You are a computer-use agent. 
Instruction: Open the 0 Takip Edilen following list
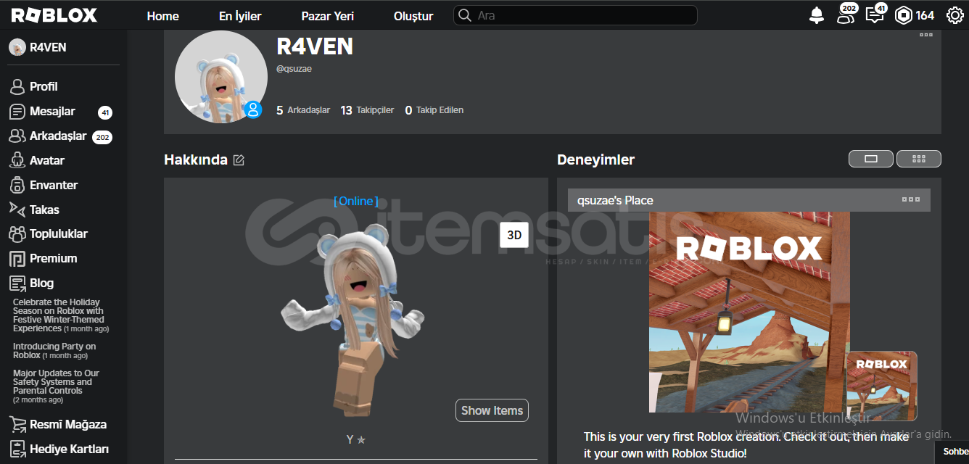[x=434, y=110]
